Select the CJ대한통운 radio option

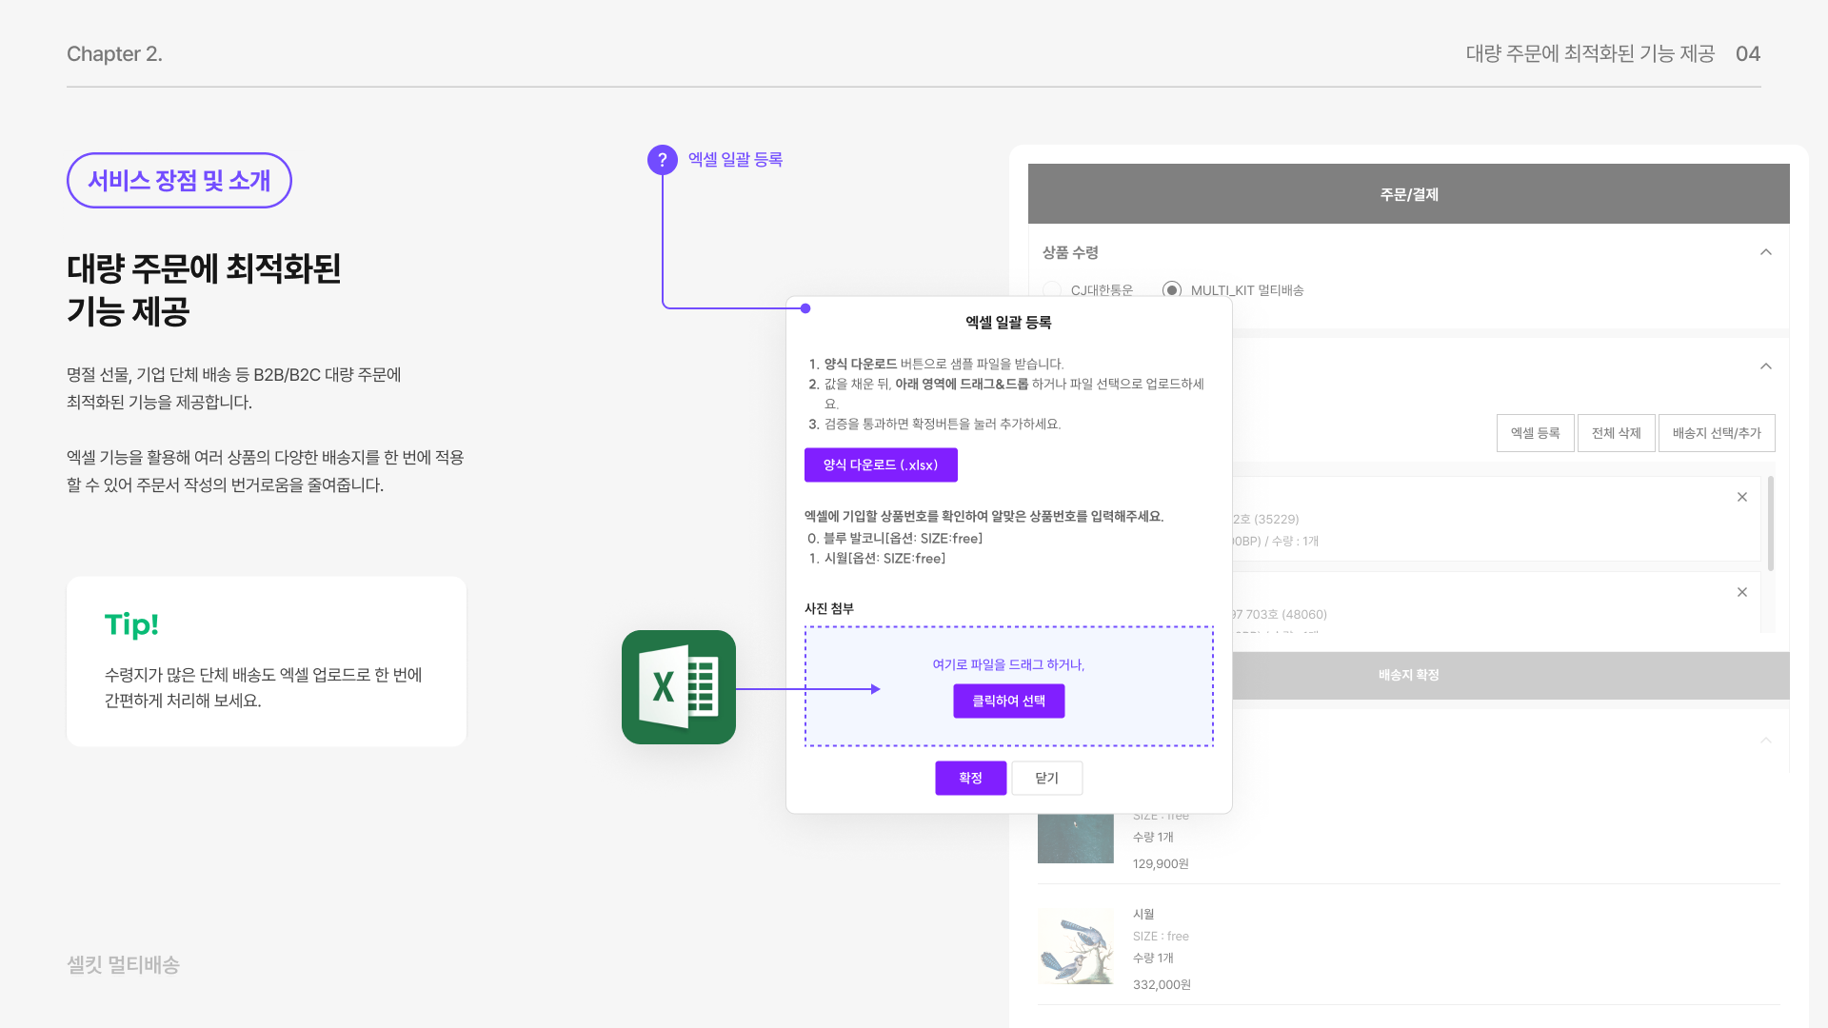tap(1052, 289)
